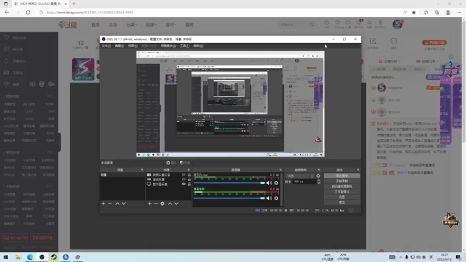Add a new scene with the plus icon
This screenshot has height=262, width=466.
point(103,204)
